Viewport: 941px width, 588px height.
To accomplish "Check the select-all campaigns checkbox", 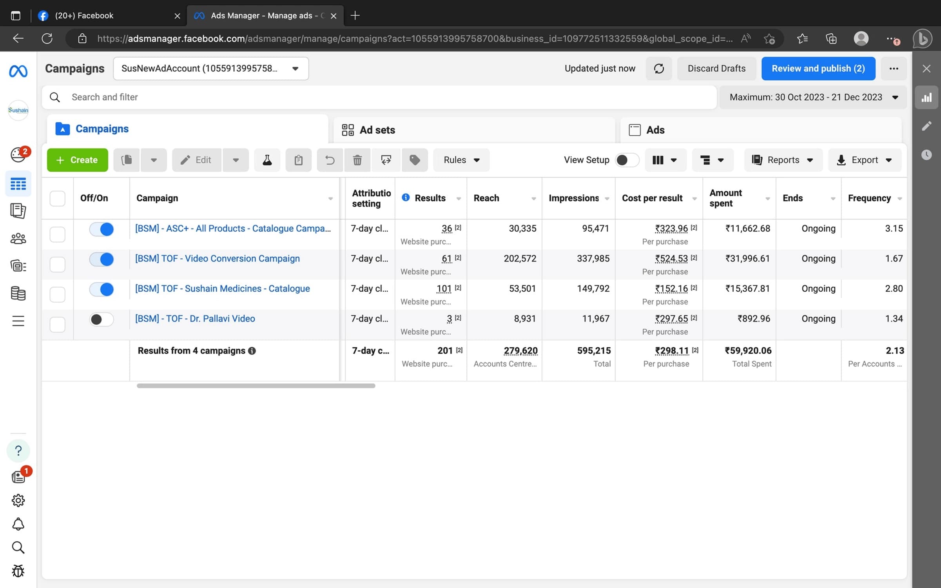I will [x=57, y=198].
